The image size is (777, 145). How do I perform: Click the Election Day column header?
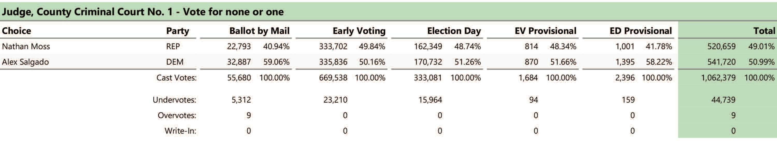(454, 31)
